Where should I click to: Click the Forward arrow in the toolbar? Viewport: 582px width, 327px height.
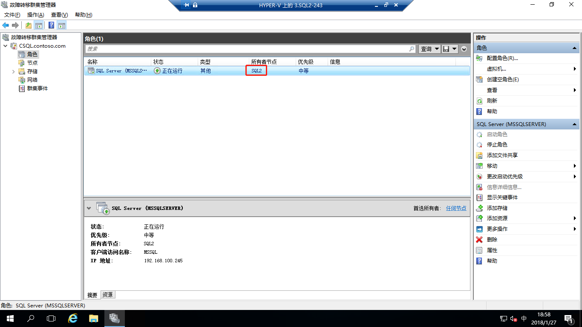click(15, 25)
